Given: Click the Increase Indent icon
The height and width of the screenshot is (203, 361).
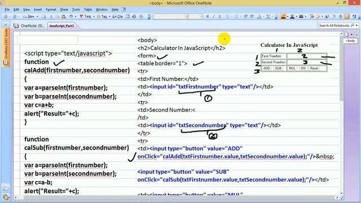Looking at the screenshot, I should pyautogui.click(x=252, y=16).
